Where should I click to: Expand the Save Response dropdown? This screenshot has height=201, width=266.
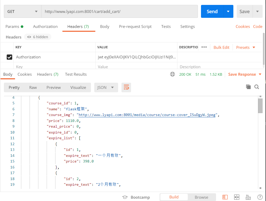coord(260,74)
